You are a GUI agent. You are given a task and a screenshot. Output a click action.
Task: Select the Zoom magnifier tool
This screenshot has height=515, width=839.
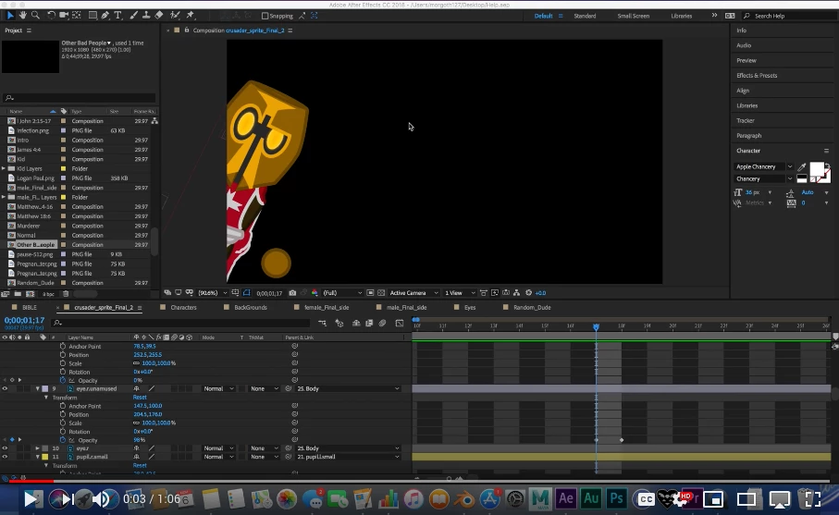coord(35,16)
